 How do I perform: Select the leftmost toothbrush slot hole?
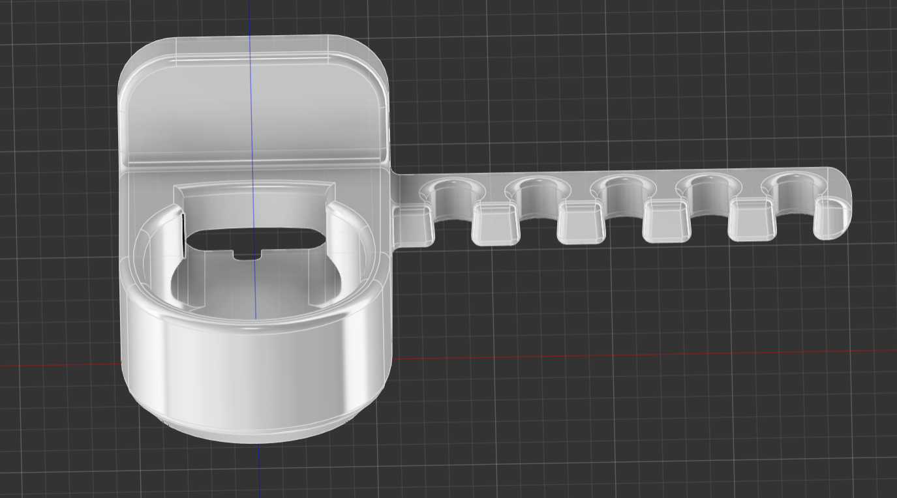pyautogui.click(x=453, y=196)
